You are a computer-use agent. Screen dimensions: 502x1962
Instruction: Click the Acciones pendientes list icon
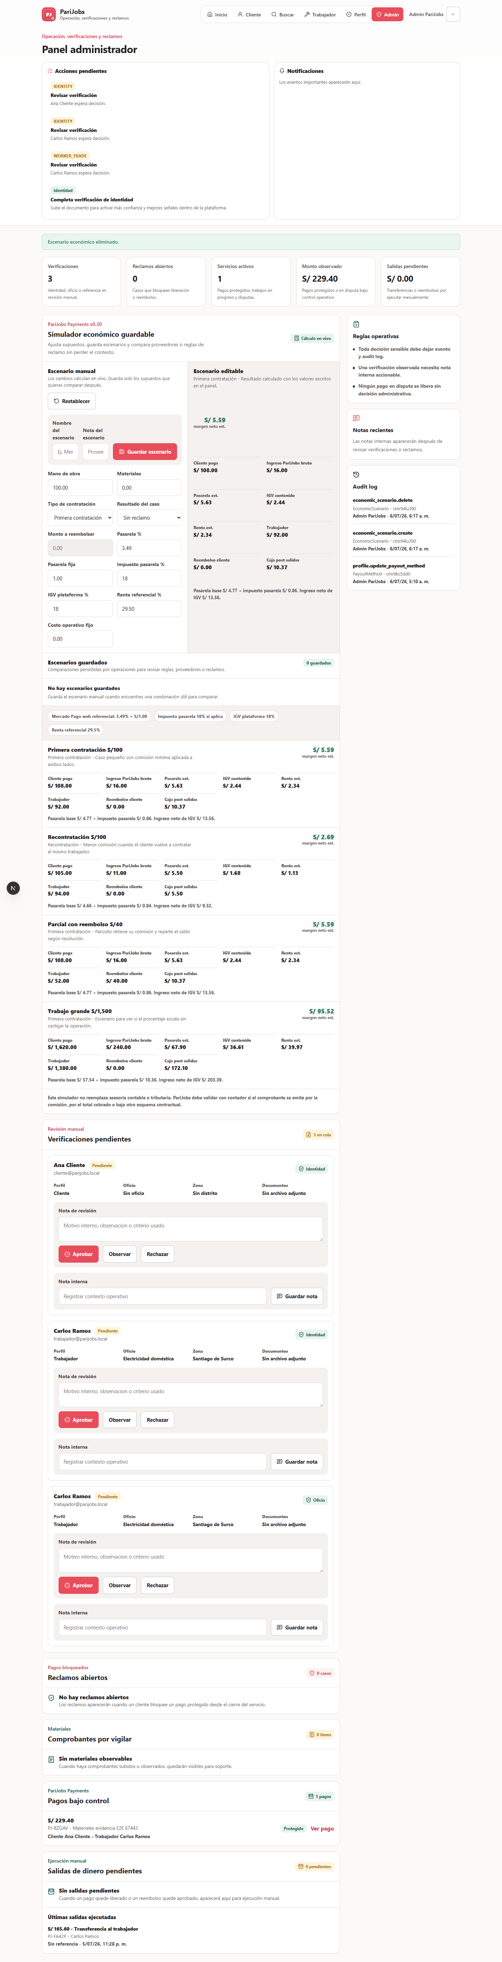pyautogui.click(x=50, y=71)
